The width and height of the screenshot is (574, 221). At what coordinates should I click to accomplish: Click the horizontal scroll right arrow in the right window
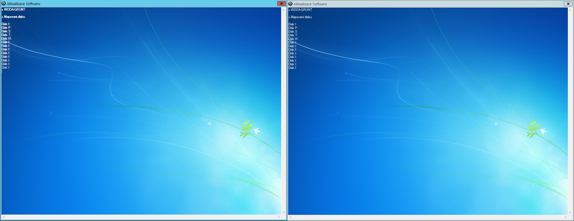566,217
